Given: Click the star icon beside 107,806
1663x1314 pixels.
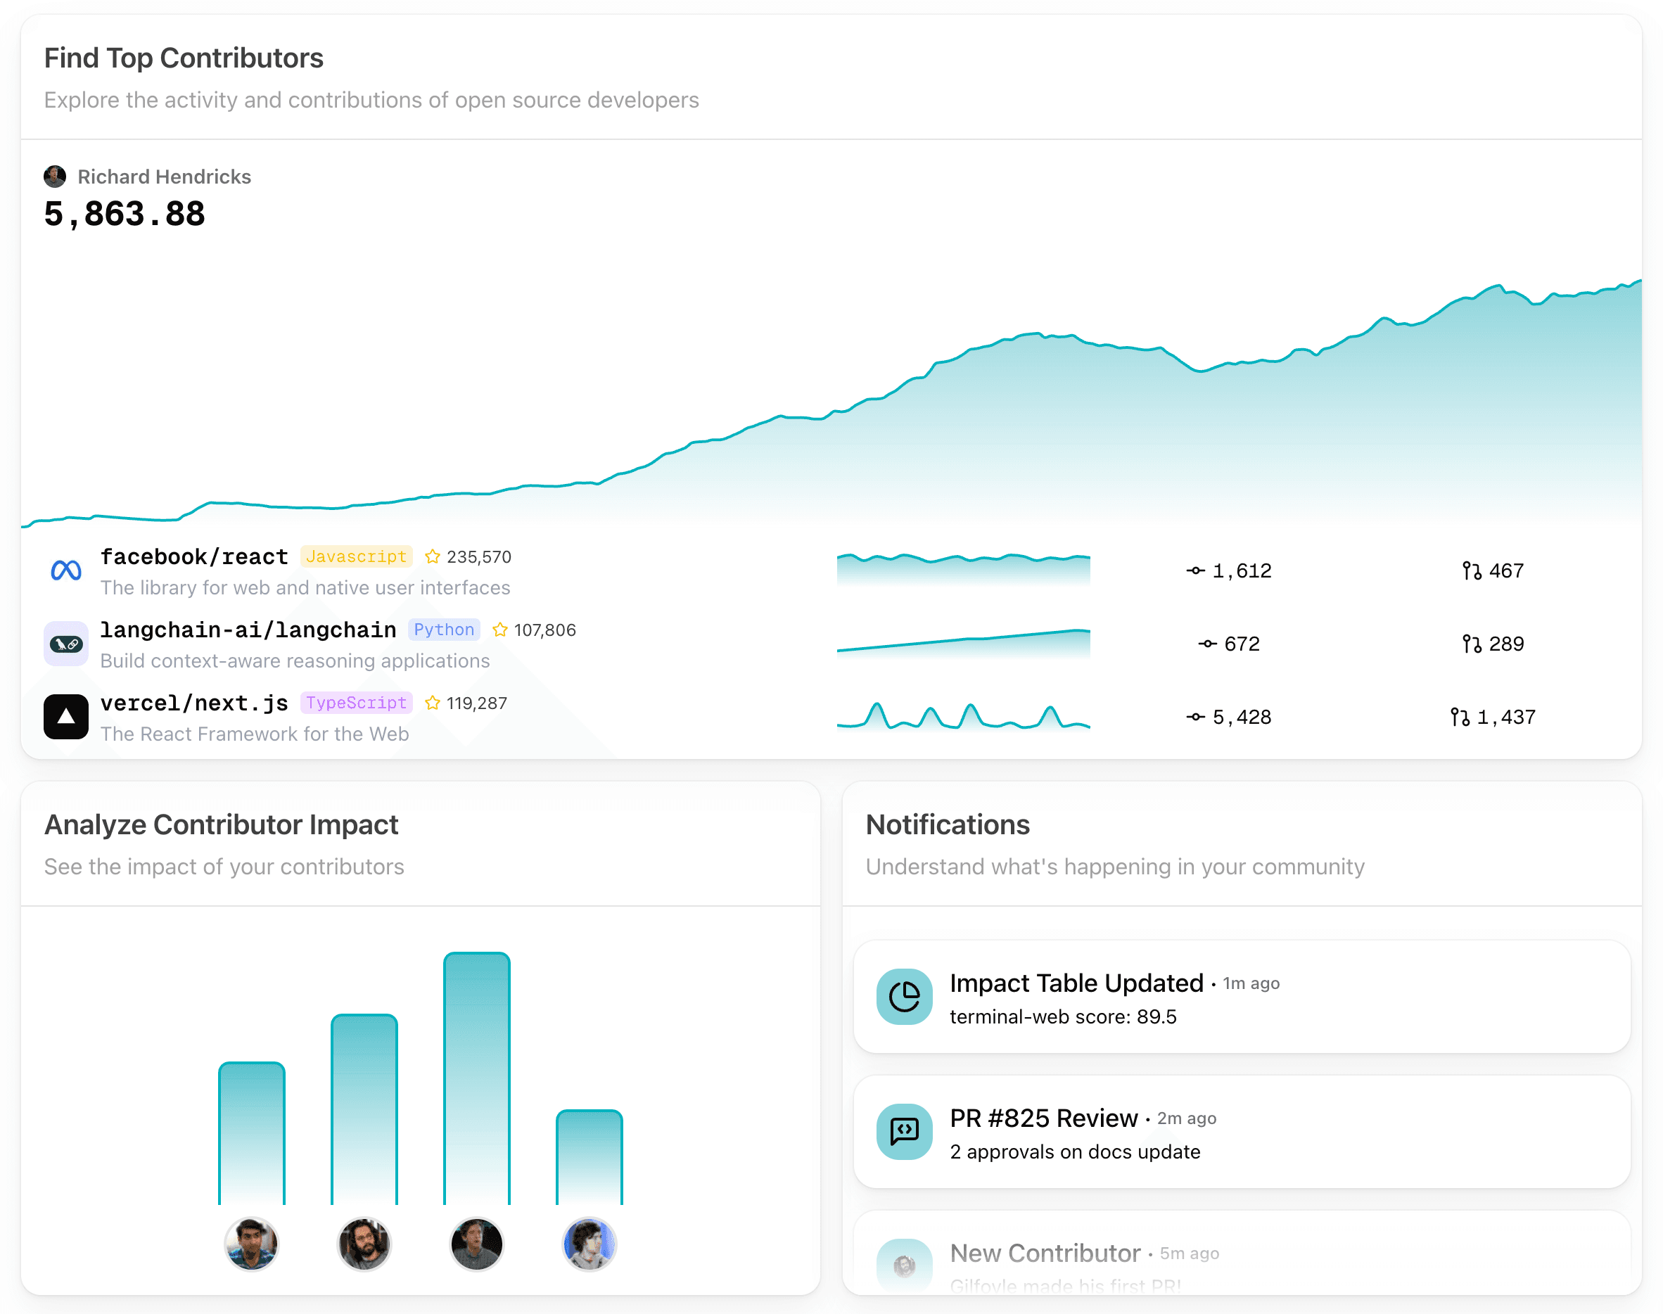Looking at the screenshot, I should click(x=500, y=630).
